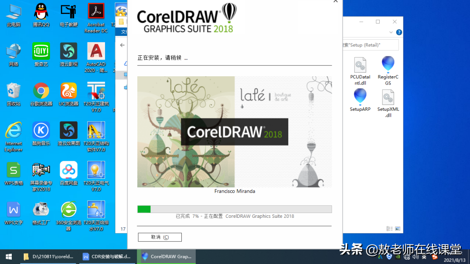Click the Setup (Retail) search box
This screenshot has width=470, height=264.
371,45
